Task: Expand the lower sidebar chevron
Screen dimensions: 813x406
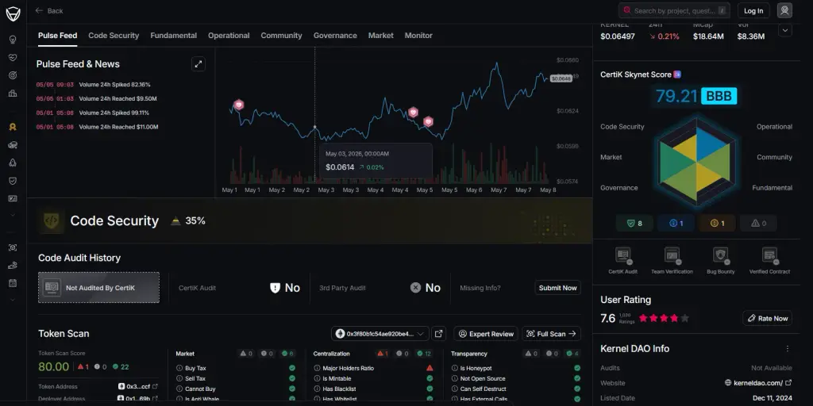Action: point(13,299)
